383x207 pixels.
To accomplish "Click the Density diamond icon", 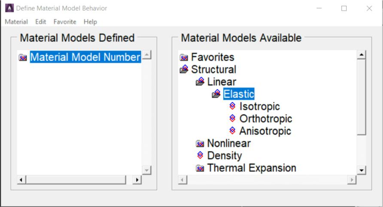I will point(200,156).
